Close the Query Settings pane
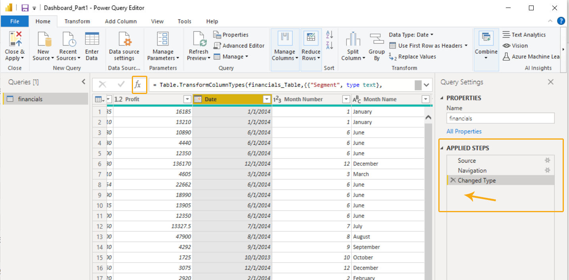Viewport: 569px width, 280px height. [551, 82]
